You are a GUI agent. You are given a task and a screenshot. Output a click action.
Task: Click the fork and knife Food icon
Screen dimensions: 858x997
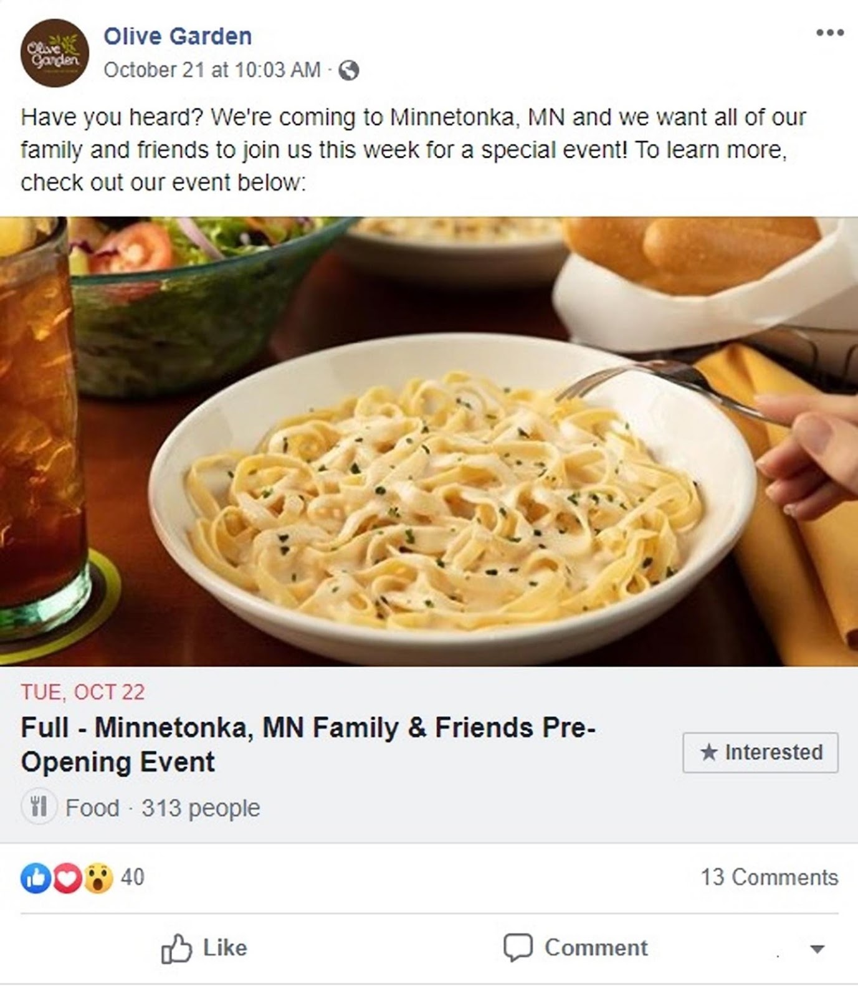(x=39, y=807)
